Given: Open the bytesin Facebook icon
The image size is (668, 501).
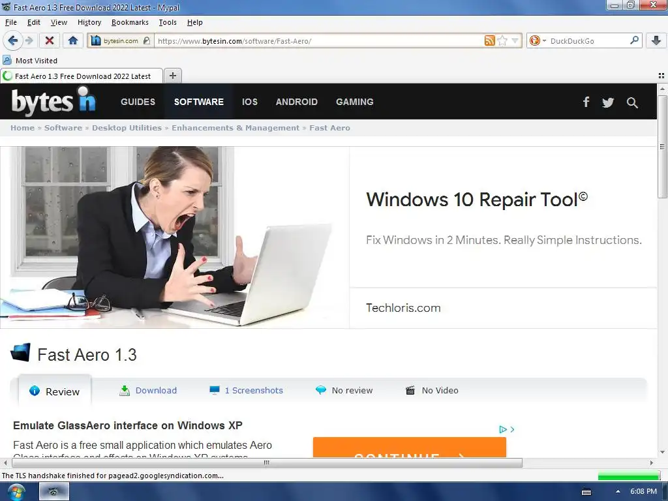Looking at the screenshot, I should (586, 102).
